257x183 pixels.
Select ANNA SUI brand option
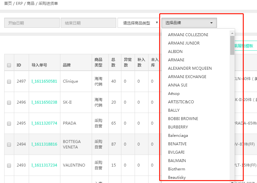coord(178,85)
